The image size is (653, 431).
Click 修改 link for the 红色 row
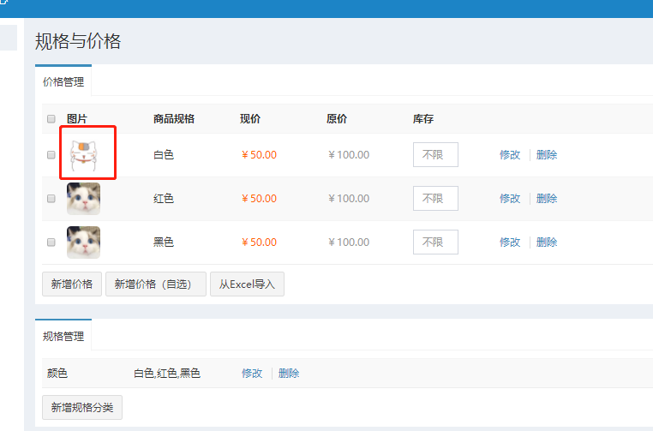[510, 198]
